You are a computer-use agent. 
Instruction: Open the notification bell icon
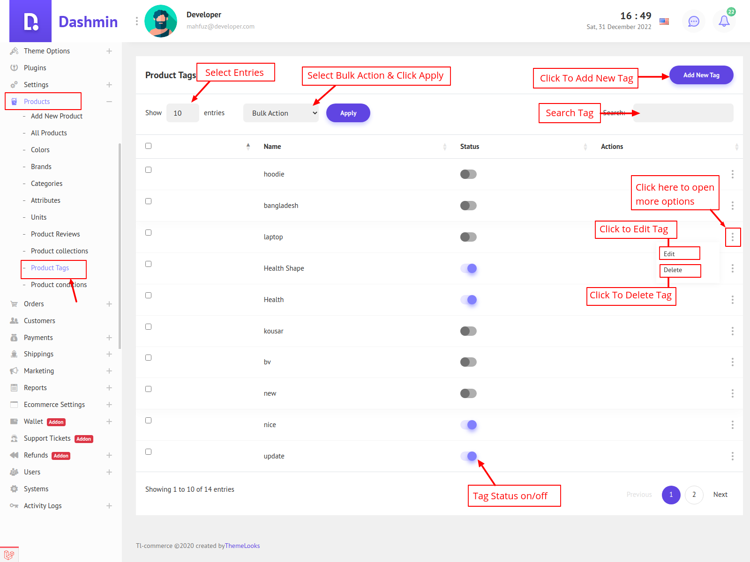[724, 21]
